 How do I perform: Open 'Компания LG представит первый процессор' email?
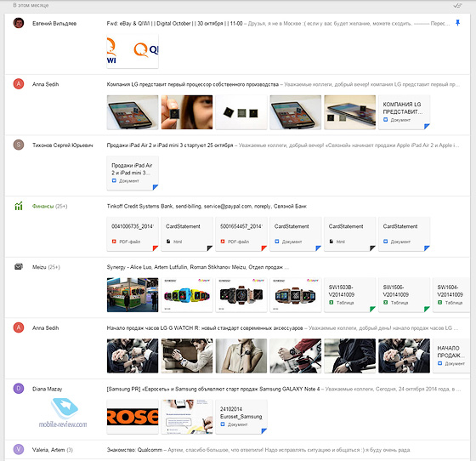coord(192,84)
